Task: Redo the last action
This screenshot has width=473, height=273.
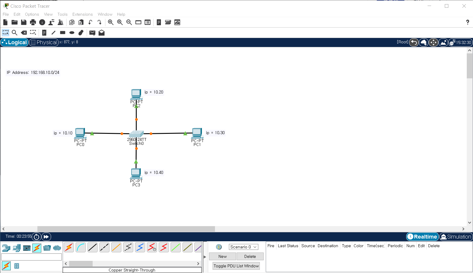Action: pos(99,22)
